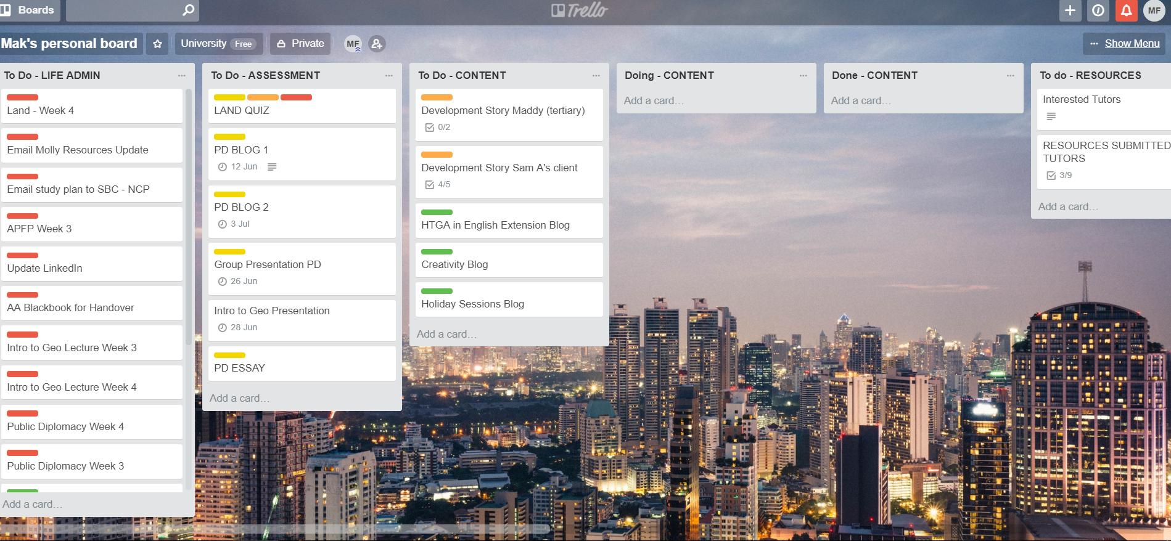Open AA Blackbook for Handover card
Image resolution: width=1171 pixels, height=541 pixels.
click(92, 303)
